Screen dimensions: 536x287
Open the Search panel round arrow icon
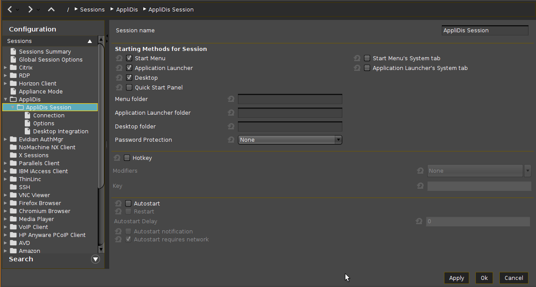tap(96, 259)
